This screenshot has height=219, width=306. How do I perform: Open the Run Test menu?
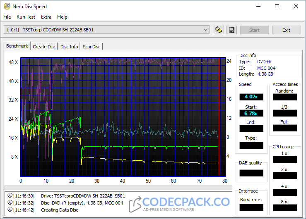click(26, 17)
